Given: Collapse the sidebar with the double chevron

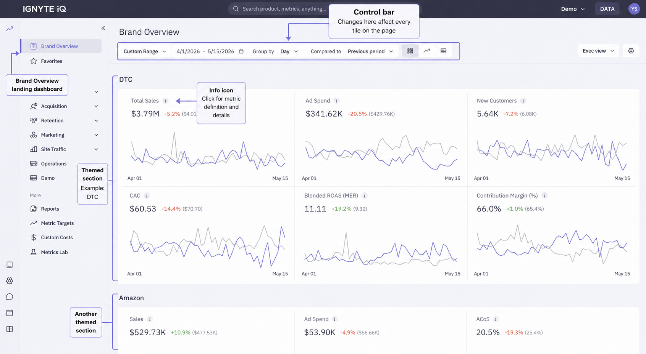Looking at the screenshot, I should (103, 28).
